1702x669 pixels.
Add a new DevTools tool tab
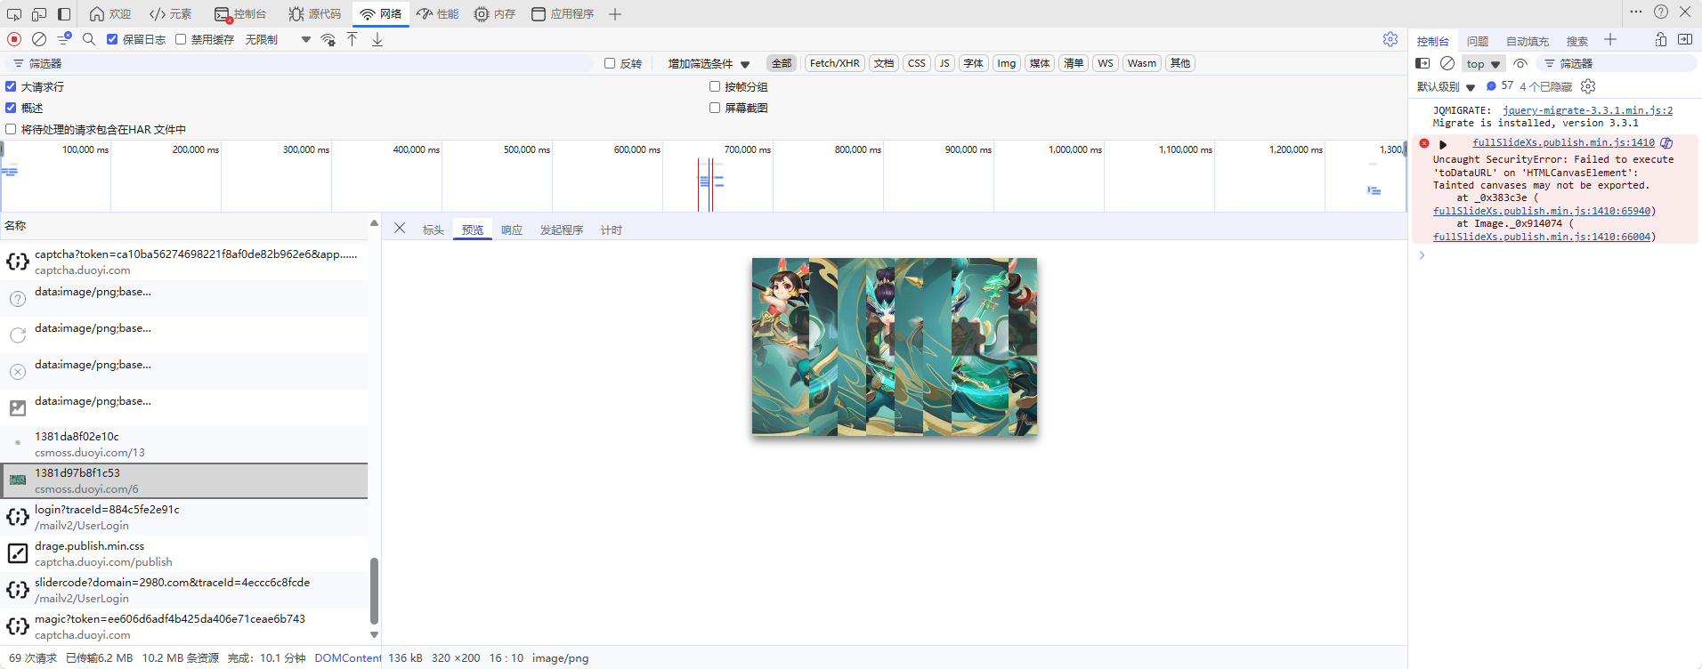[615, 14]
